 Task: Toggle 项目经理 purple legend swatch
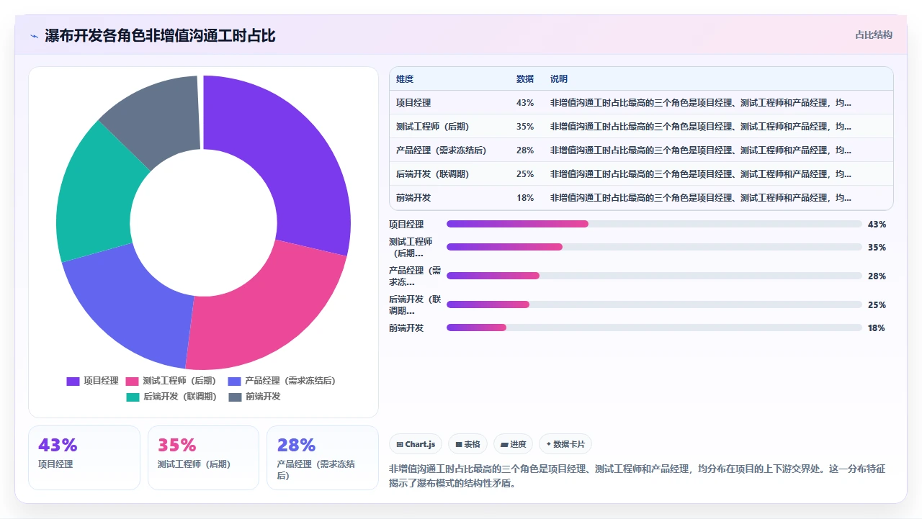coord(73,381)
